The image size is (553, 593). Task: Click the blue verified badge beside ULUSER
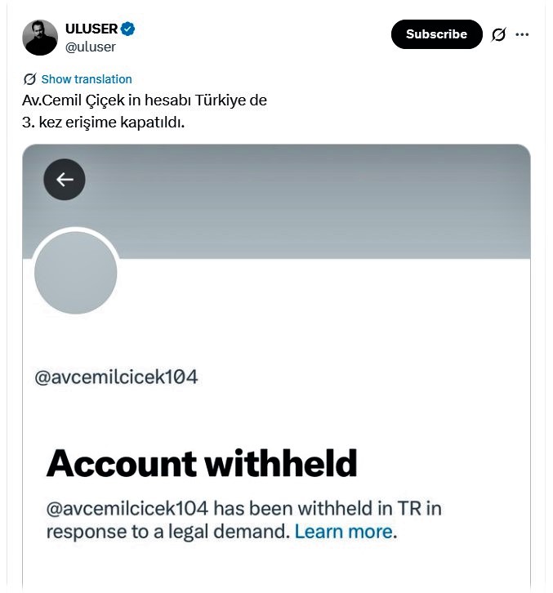click(128, 29)
